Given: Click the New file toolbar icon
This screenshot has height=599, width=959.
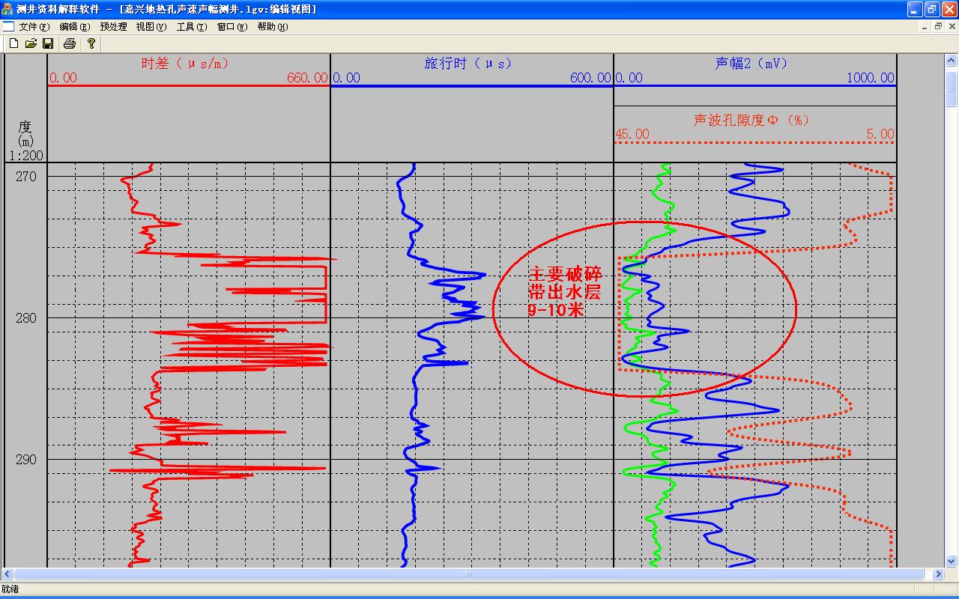Looking at the screenshot, I should 13,43.
